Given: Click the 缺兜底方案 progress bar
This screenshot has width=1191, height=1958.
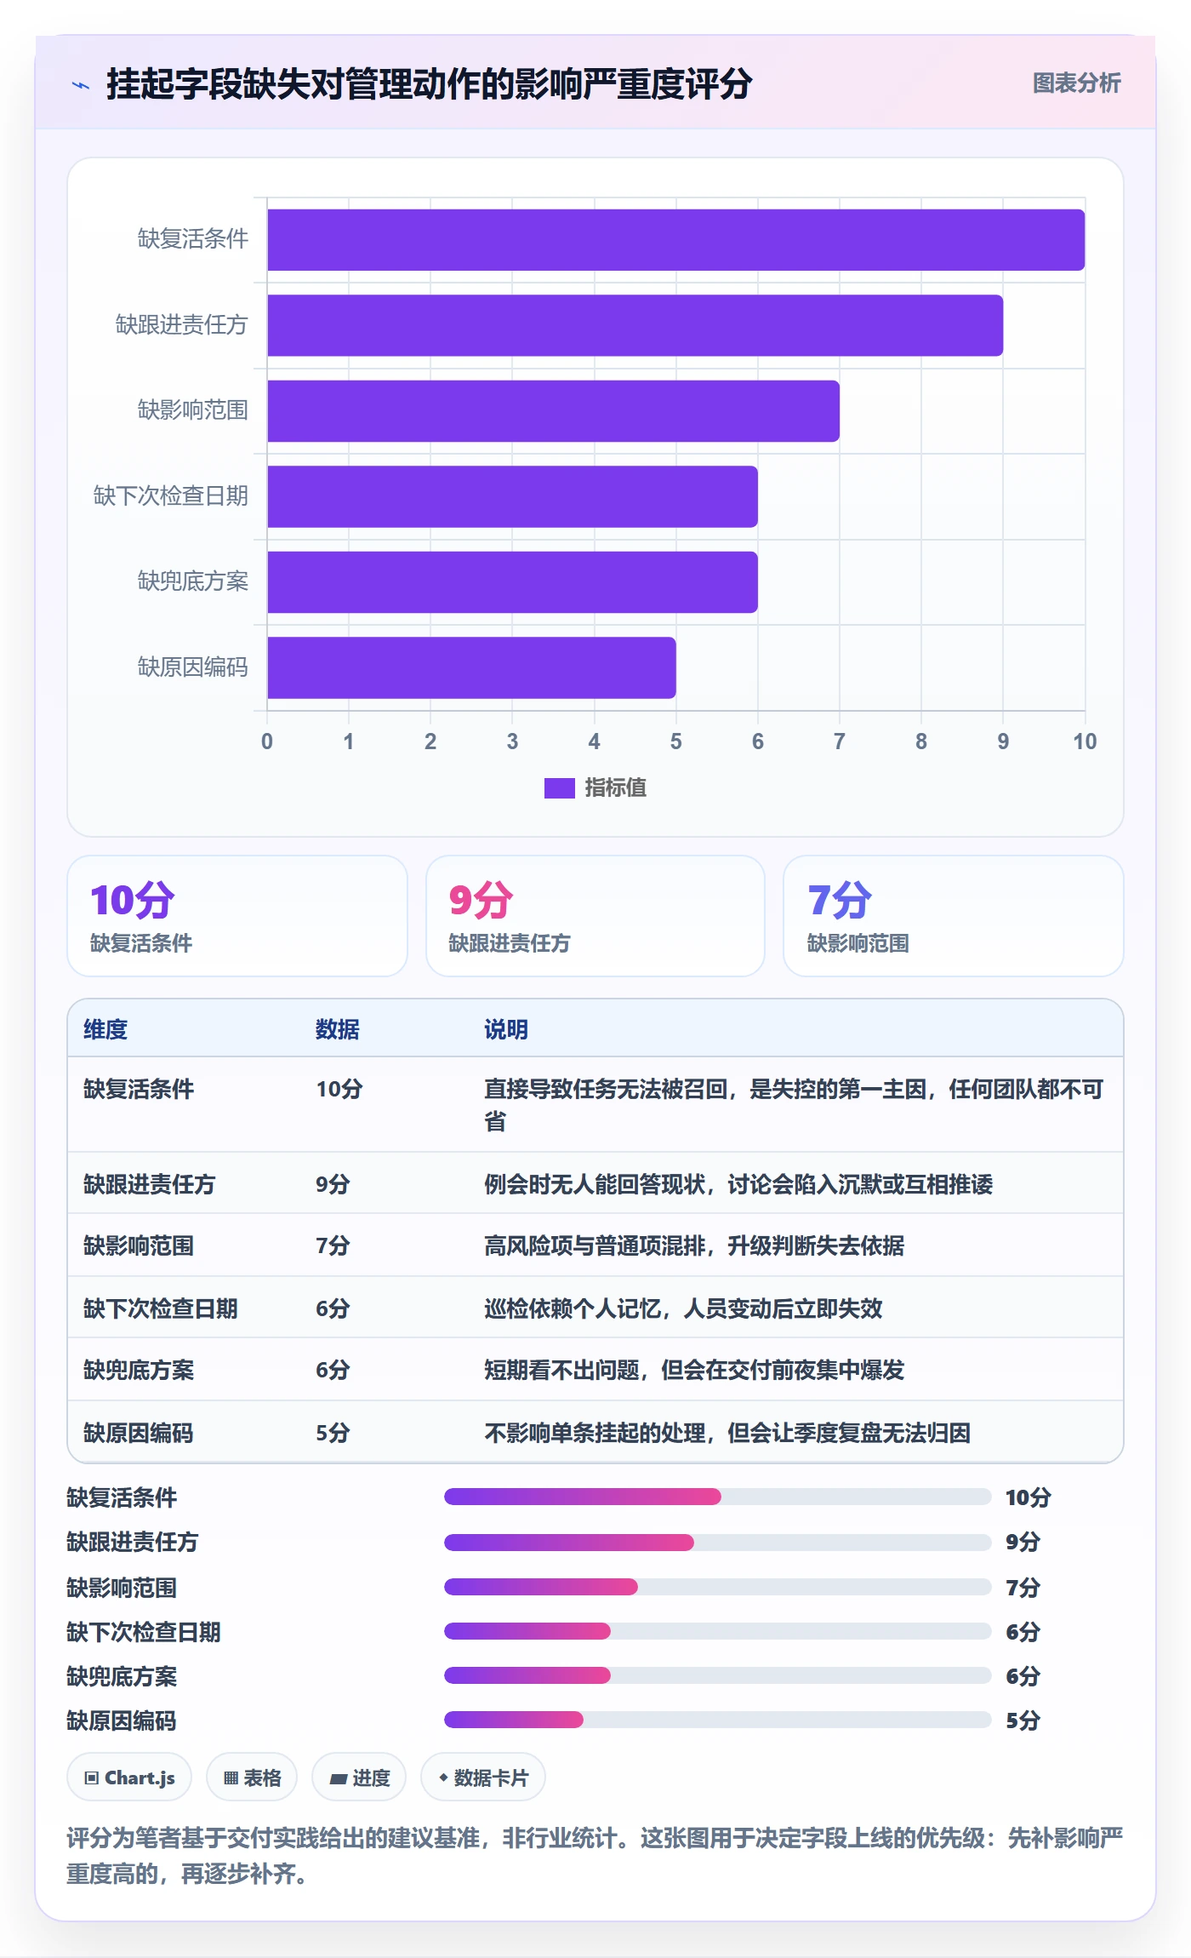Looking at the screenshot, I should [x=717, y=1675].
